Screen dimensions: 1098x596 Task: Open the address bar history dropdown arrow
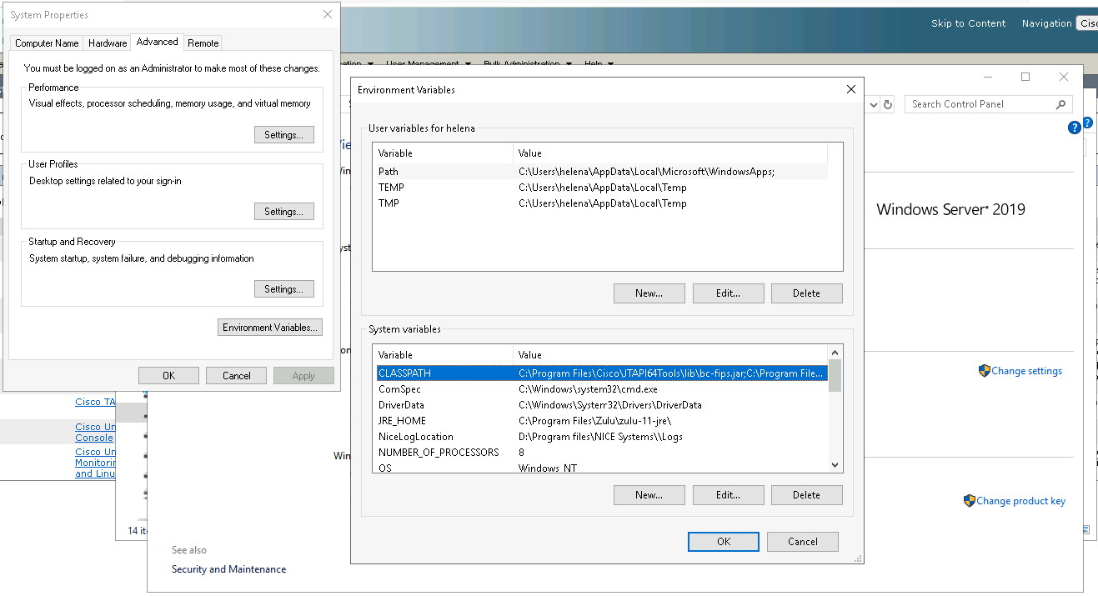tap(873, 104)
